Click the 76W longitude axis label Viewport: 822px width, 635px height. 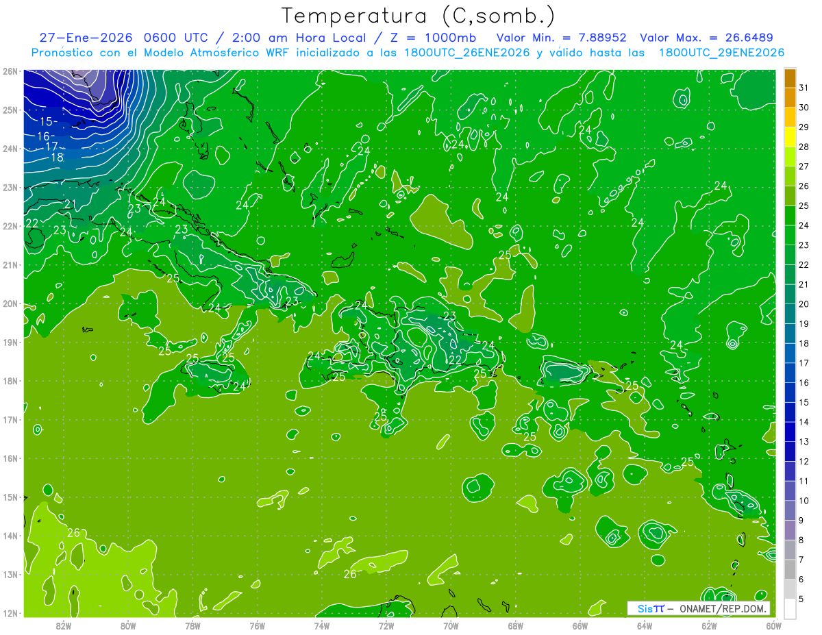[x=257, y=625]
